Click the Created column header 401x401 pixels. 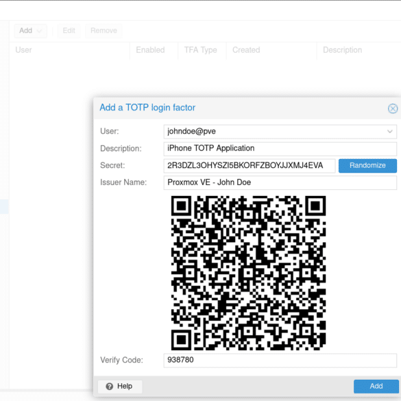(271, 50)
